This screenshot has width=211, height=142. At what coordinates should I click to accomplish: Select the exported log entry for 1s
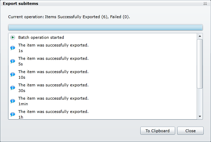pos(53,48)
